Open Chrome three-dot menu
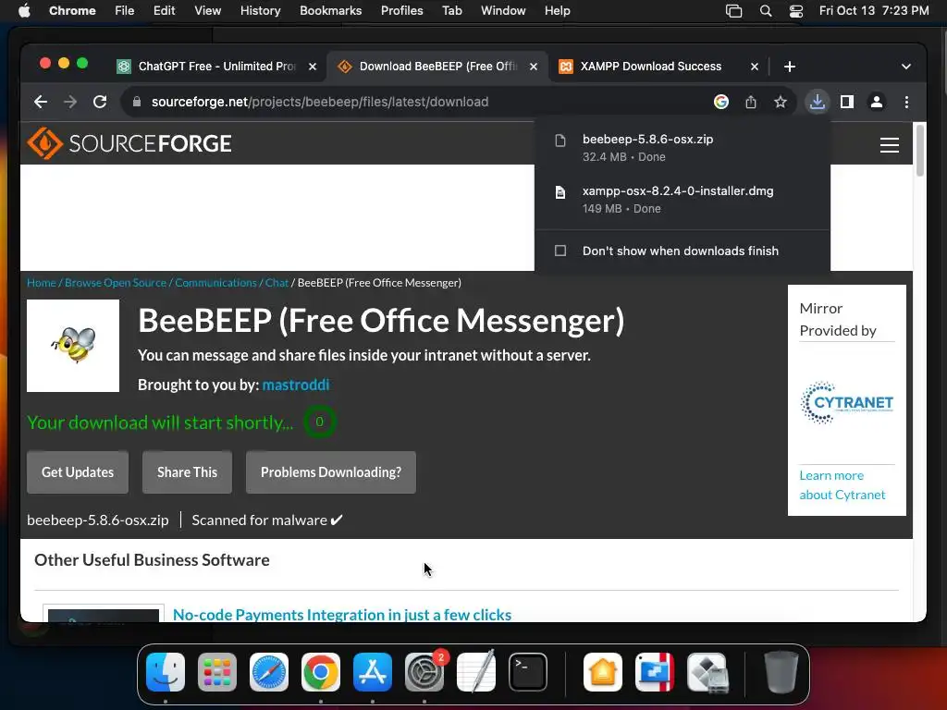The image size is (947, 710). [906, 102]
